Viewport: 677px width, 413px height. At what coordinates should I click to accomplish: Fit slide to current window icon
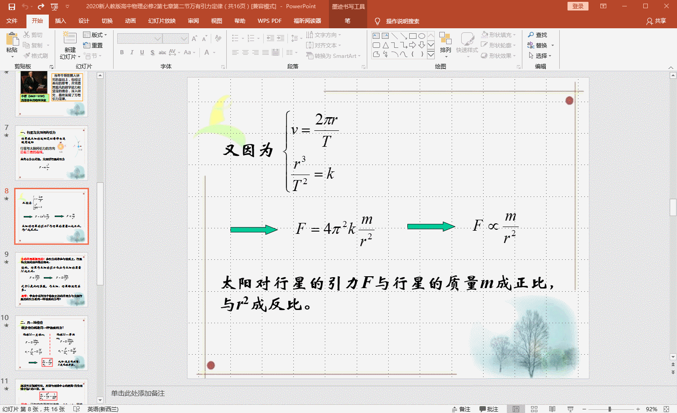(x=666, y=409)
